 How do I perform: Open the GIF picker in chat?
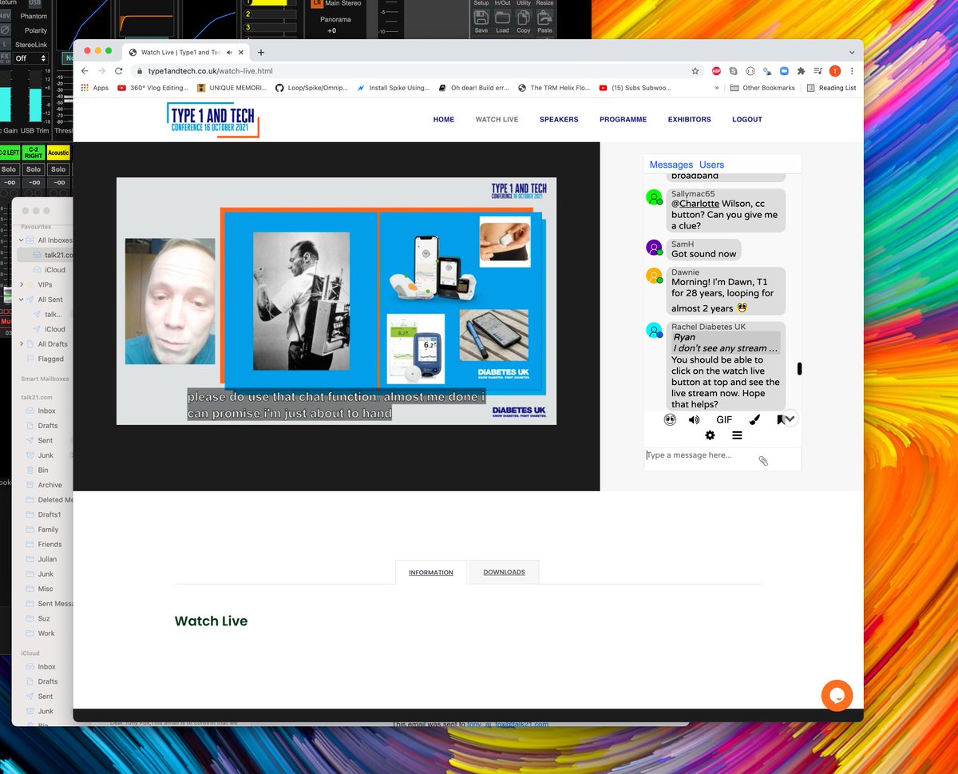tap(724, 419)
